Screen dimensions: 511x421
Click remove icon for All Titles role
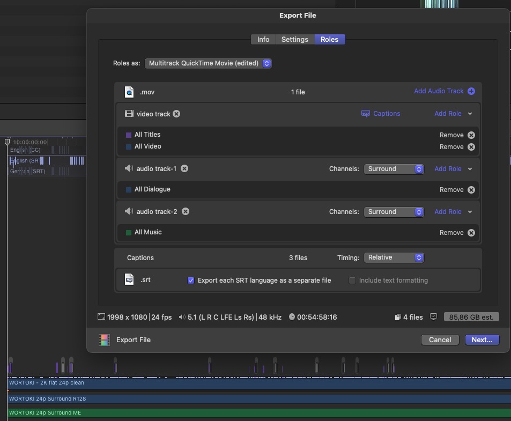[x=471, y=135]
